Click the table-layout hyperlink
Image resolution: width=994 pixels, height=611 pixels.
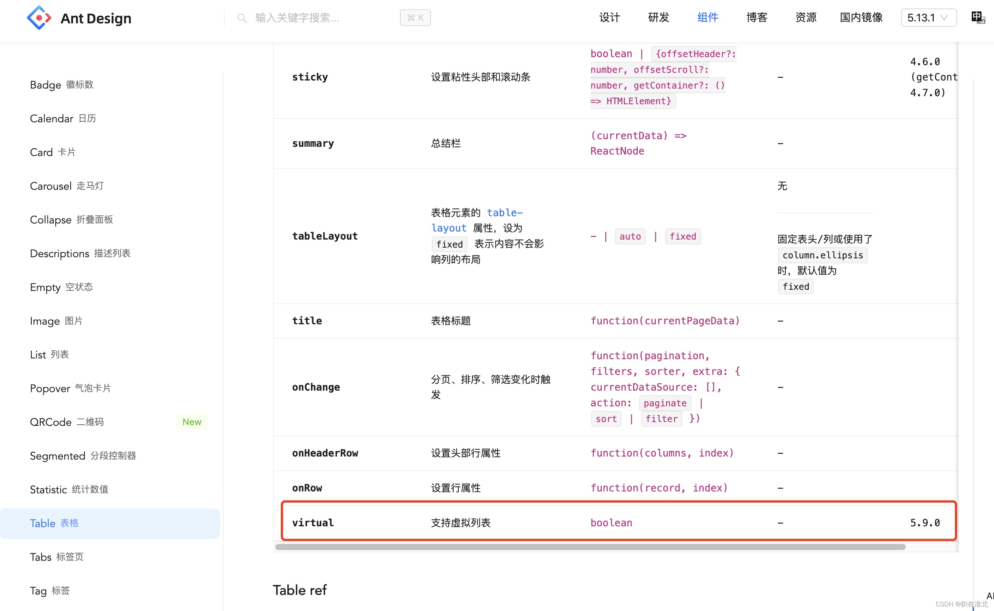(x=505, y=213)
